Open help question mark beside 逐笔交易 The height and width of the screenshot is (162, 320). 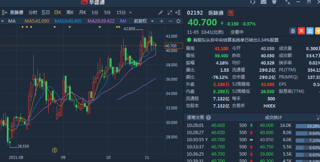(208, 118)
